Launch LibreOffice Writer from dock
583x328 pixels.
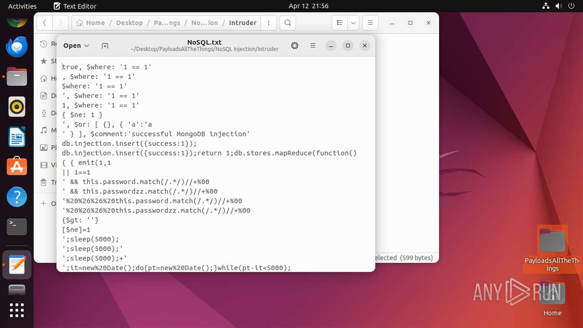[x=17, y=137]
